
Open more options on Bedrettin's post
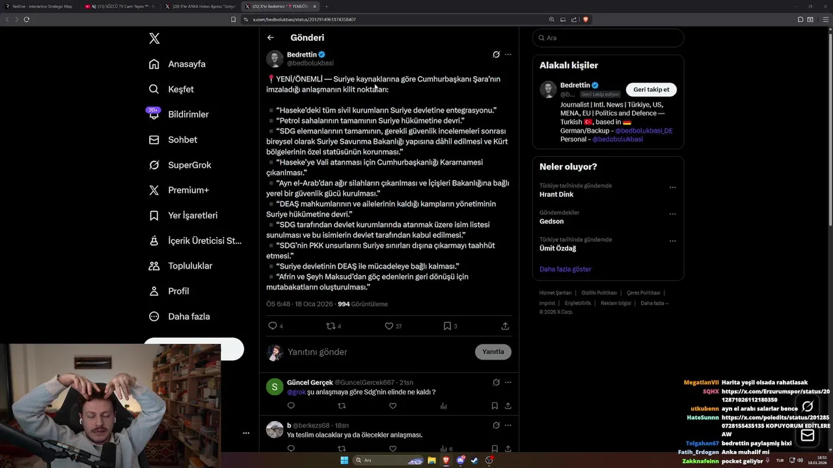click(x=508, y=55)
